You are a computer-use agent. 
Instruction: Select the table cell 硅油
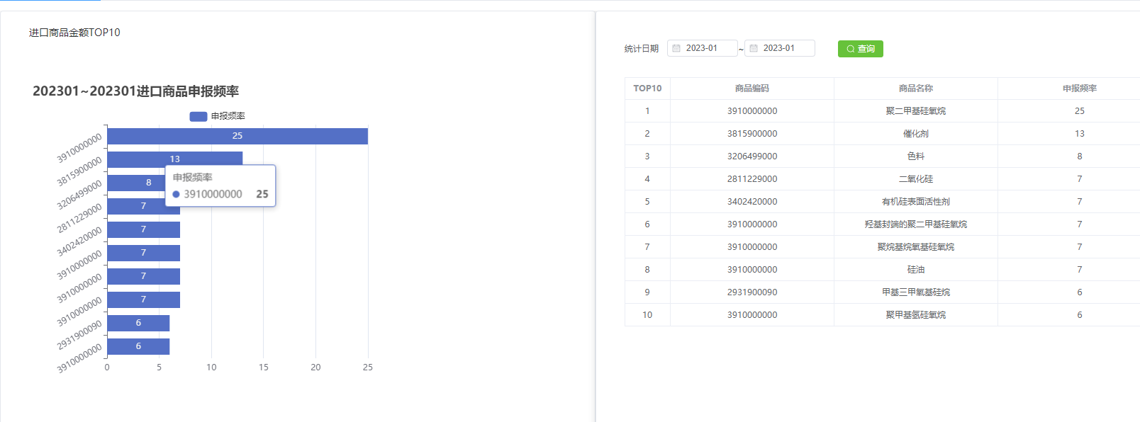coord(916,270)
